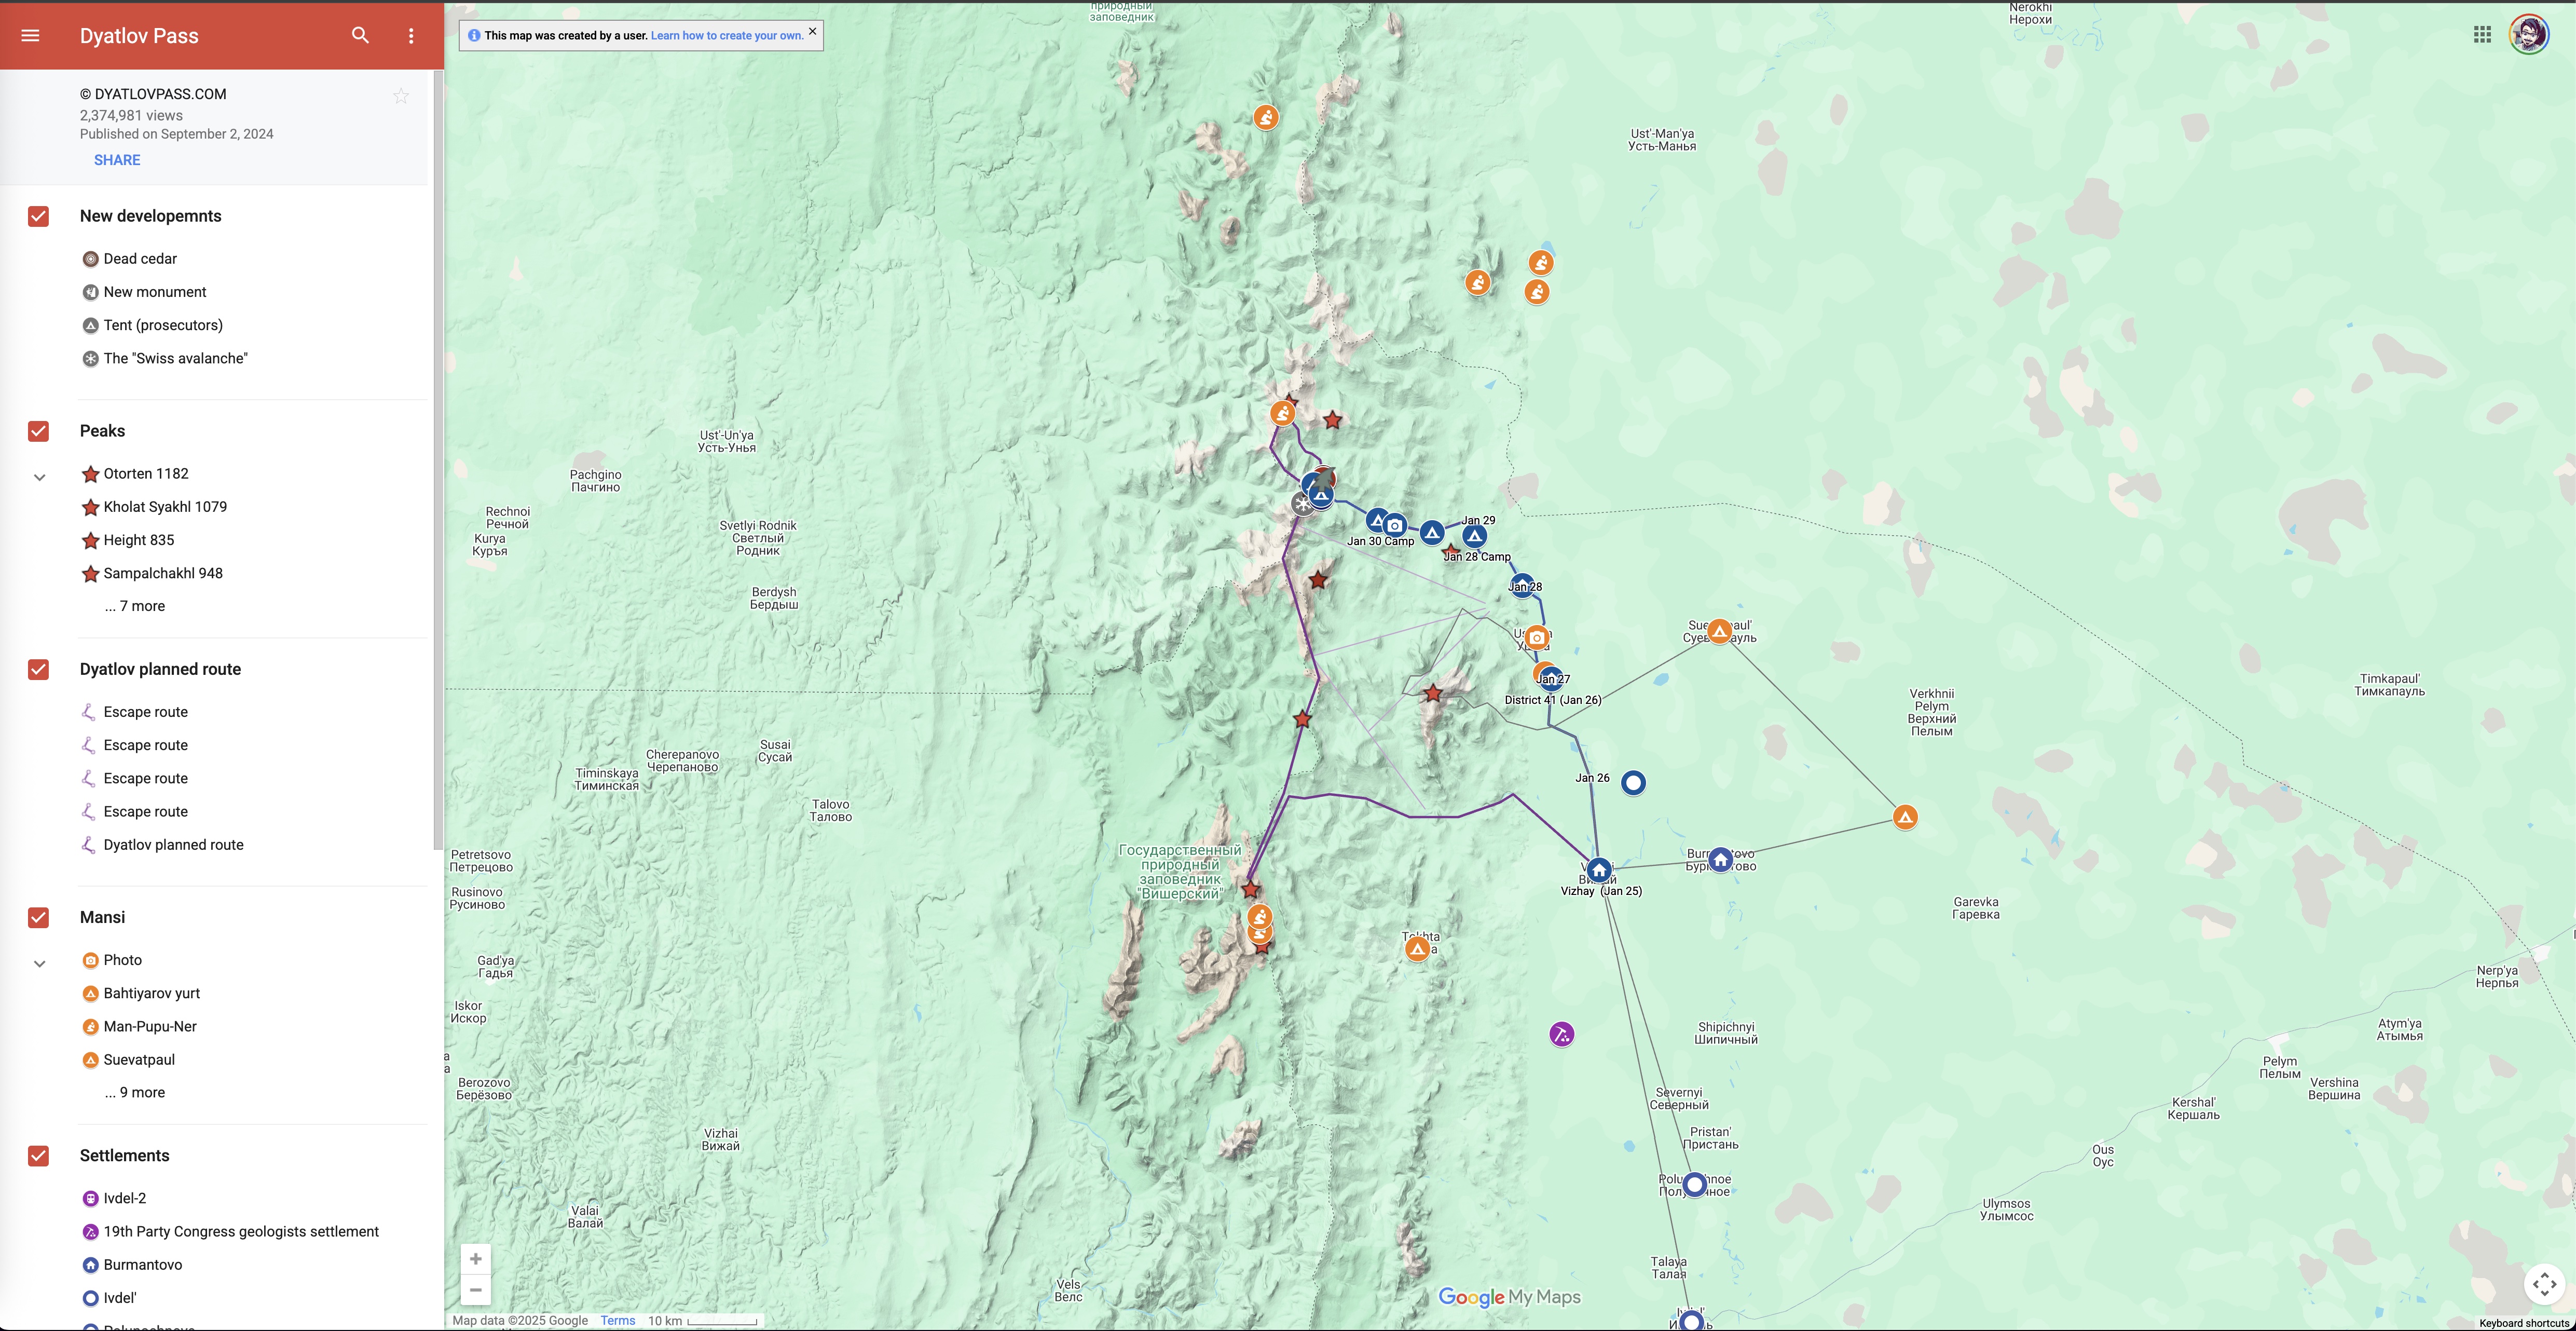Click the Jan 28 Camp tent marker
The image size is (2576, 1331).
pos(1474,536)
